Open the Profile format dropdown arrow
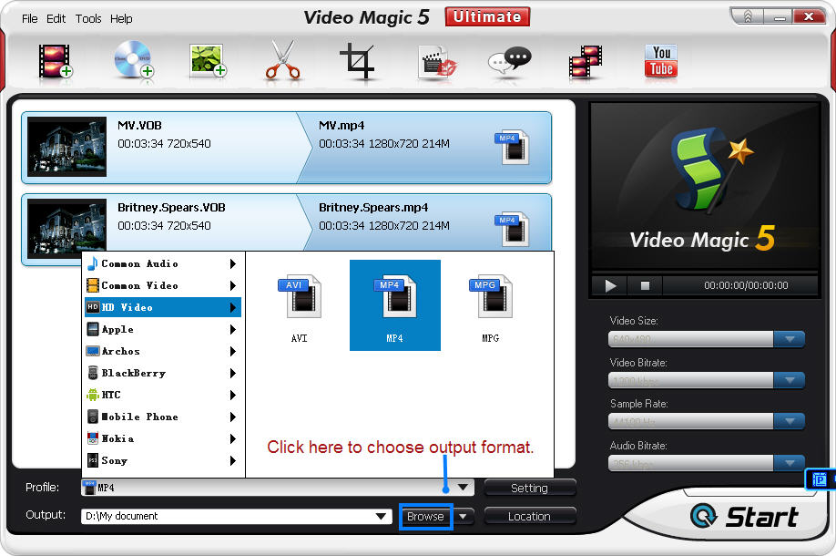The width and height of the screenshot is (836, 556). pos(463,487)
